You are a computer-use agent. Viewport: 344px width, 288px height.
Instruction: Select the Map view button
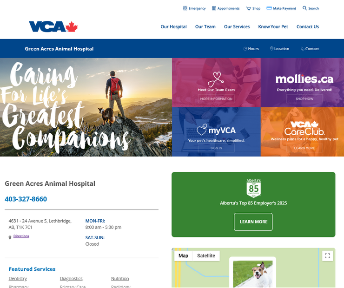[183, 256]
